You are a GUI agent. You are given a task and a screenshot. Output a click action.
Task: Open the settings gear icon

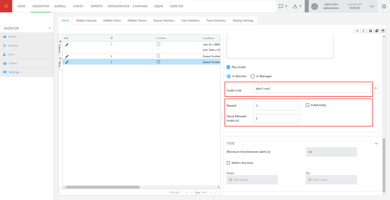click(384, 6)
